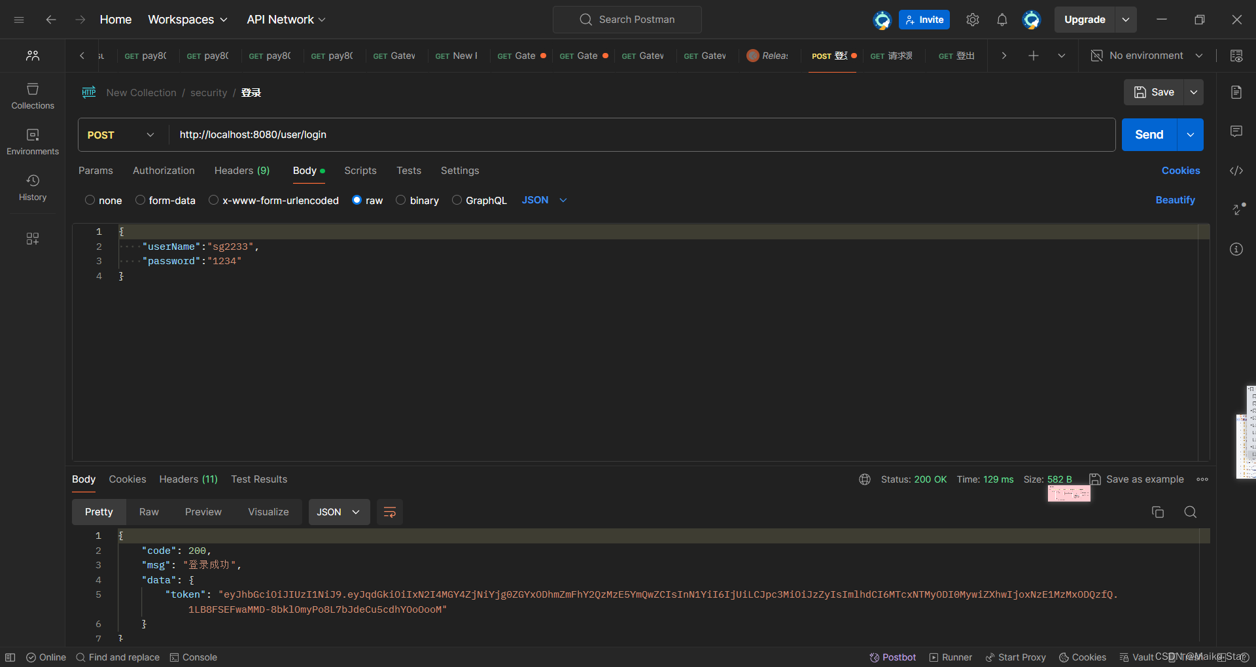Viewport: 1256px width, 667px height.
Task: Open Find and replace
Action: pyautogui.click(x=118, y=657)
